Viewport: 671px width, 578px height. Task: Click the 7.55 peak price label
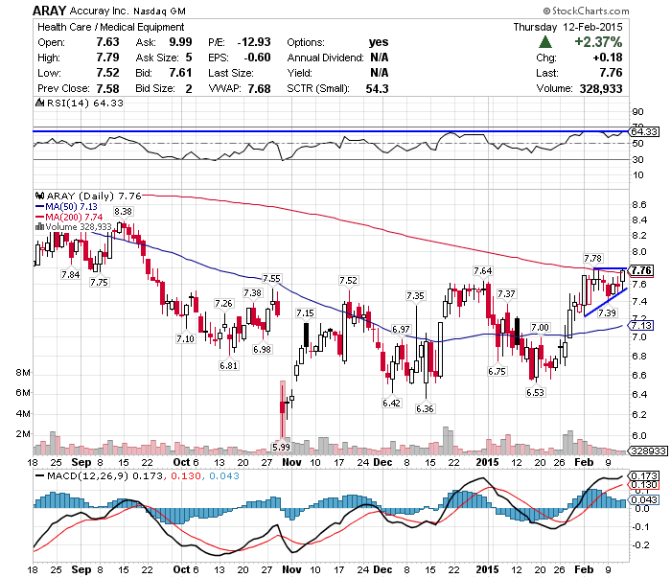[271, 279]
